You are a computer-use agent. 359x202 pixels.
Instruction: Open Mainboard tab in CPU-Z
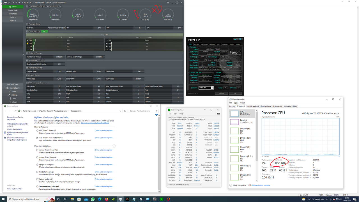click(x=204, y=44)
